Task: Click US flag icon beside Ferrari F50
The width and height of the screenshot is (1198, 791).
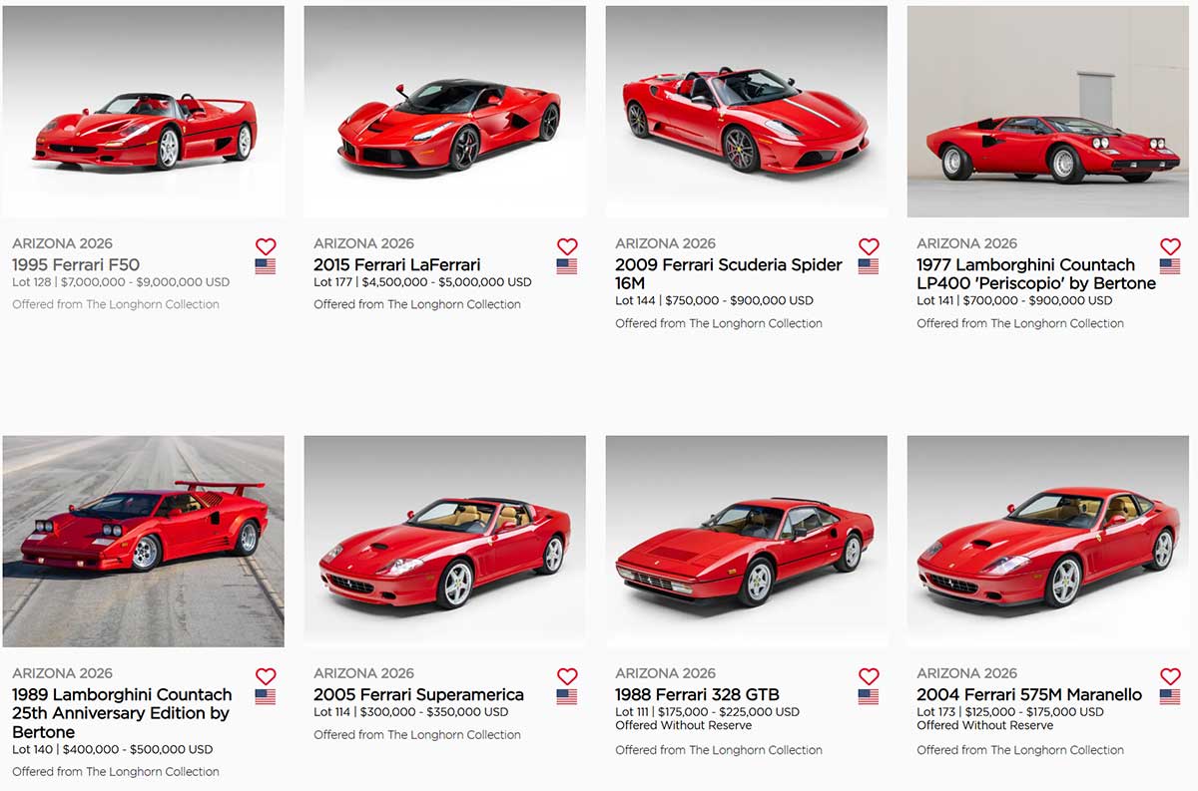Action: click(265, 266)
